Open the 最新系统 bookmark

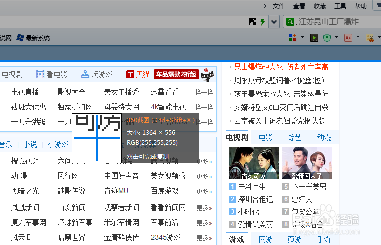(x=33, y=38)
